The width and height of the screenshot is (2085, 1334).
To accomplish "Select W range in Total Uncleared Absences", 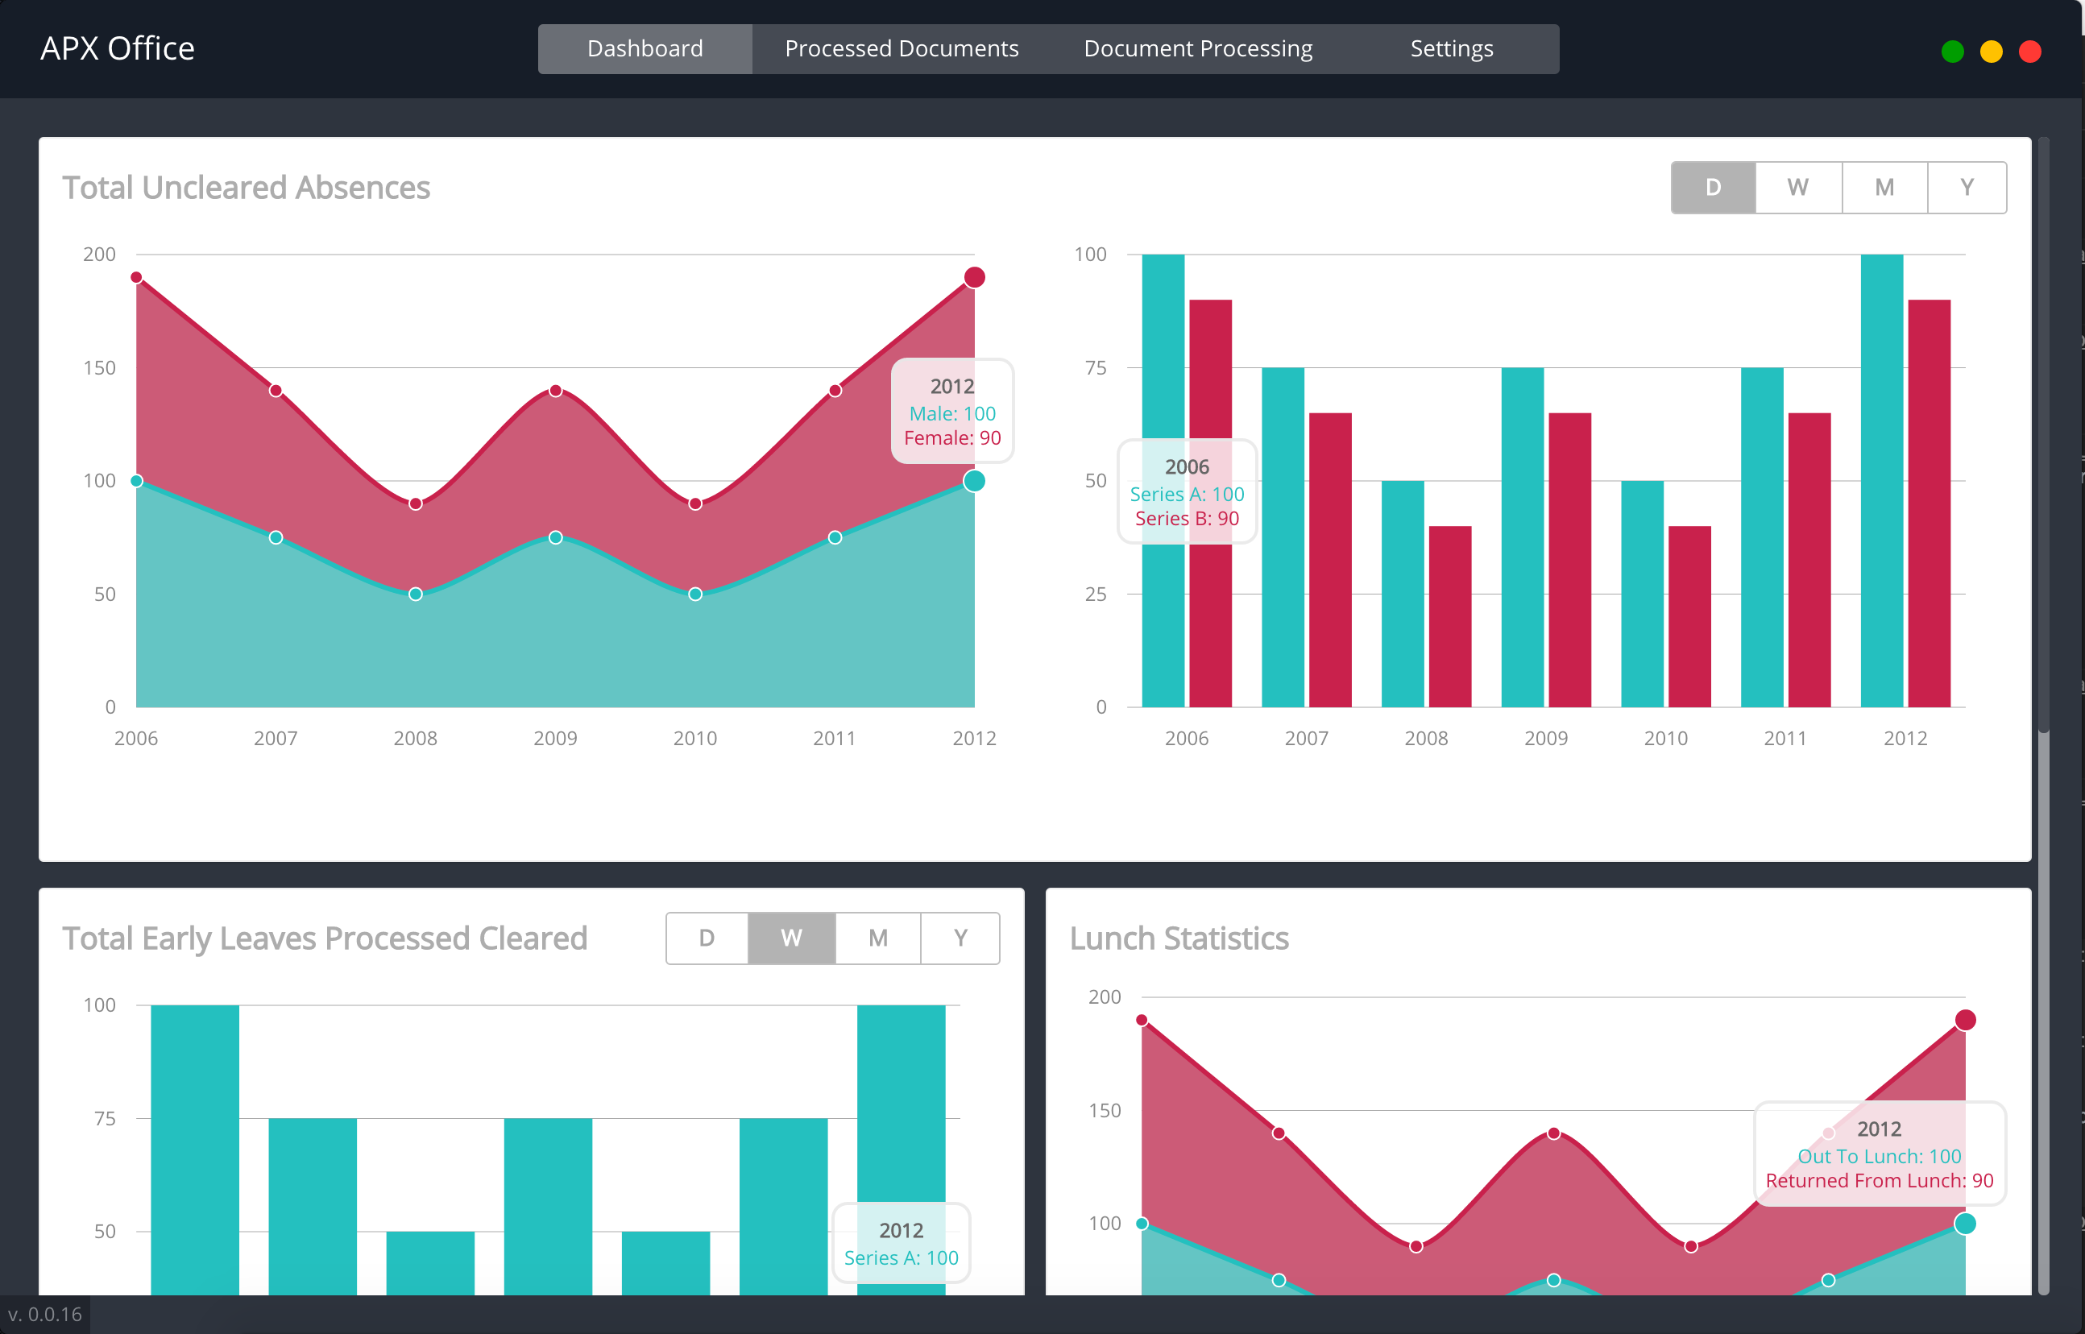I will (1797, 187).
